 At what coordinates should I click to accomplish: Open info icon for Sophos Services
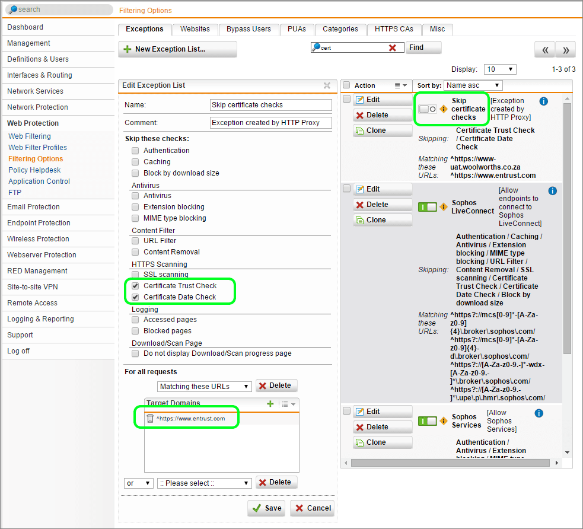click(x=539, y=413)
